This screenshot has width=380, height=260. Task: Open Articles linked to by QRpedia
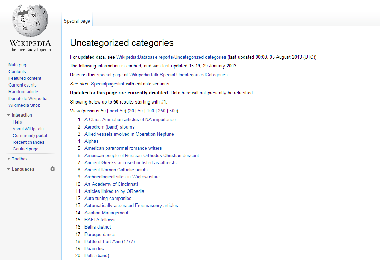[x=114, y=191]
